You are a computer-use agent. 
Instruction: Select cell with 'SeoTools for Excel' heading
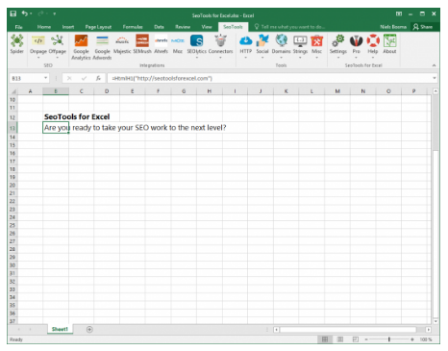tap(56, 116)
